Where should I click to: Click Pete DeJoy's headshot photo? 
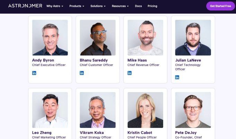pos(193,110)
